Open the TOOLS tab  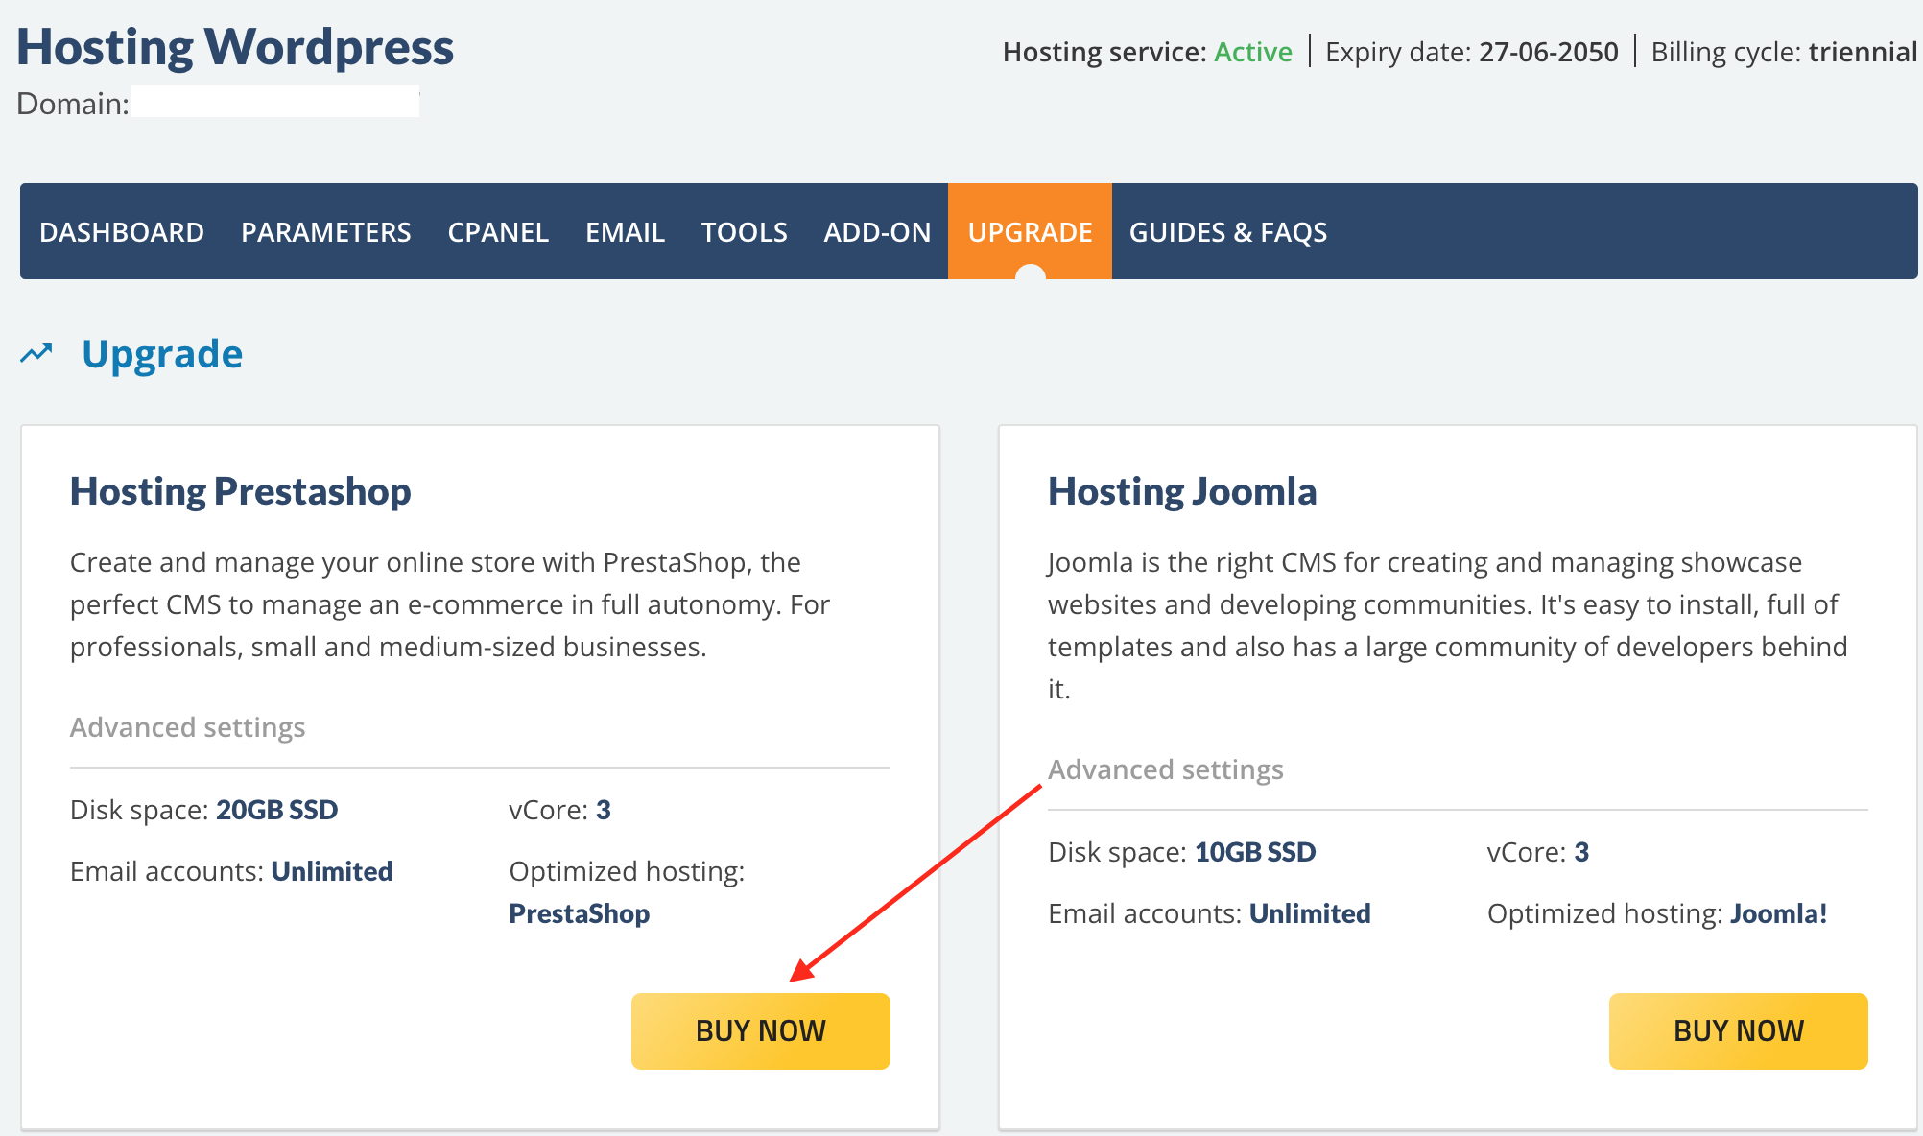(744, 232)
